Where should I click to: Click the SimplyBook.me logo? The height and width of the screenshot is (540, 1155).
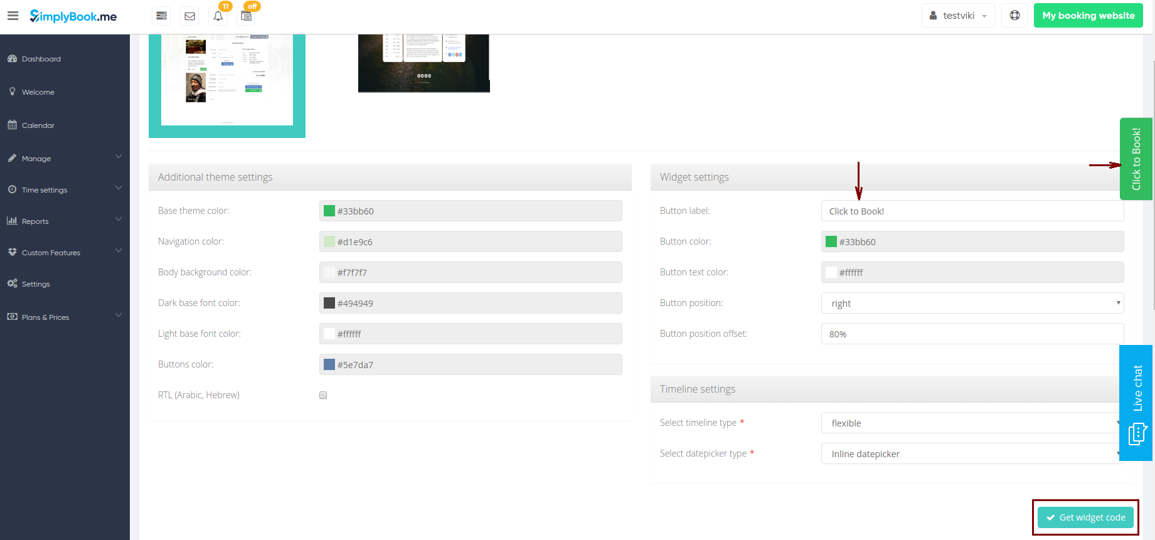(x=73, y=16)
